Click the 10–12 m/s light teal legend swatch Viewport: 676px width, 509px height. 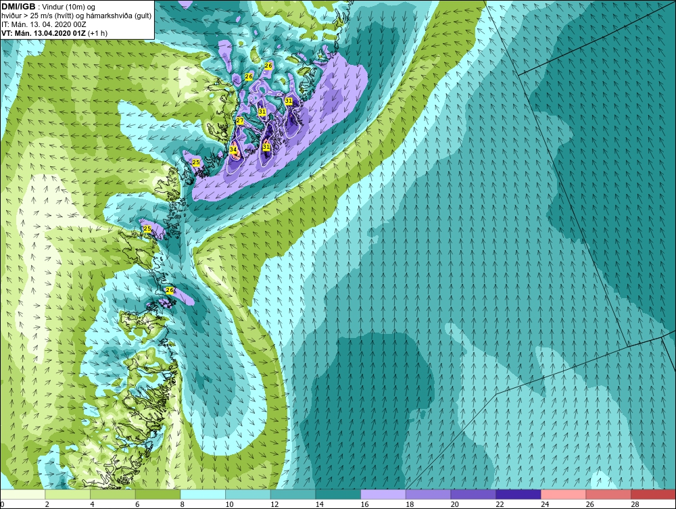coord(248,494)
